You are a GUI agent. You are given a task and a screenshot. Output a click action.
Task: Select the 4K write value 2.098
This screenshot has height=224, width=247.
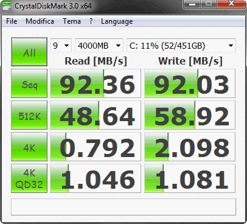(190, 147)
